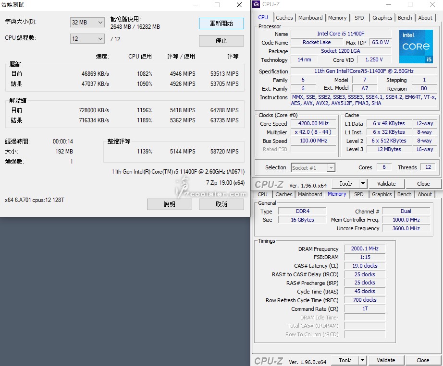443x366 pixels.
Task: Click the Level 3 cache value 12 MBytes
Action: coord(389,149)
